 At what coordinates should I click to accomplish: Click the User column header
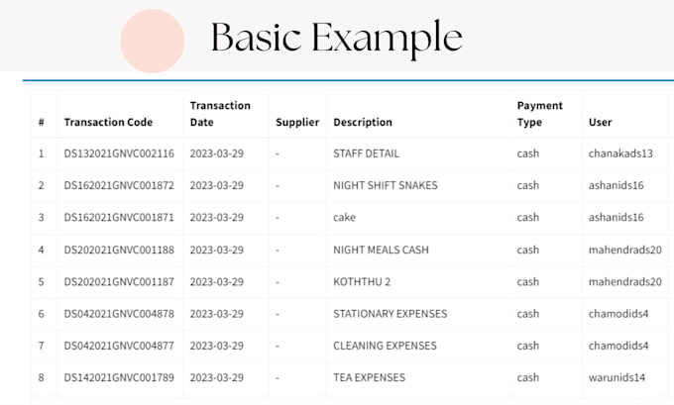coord(601,122)
